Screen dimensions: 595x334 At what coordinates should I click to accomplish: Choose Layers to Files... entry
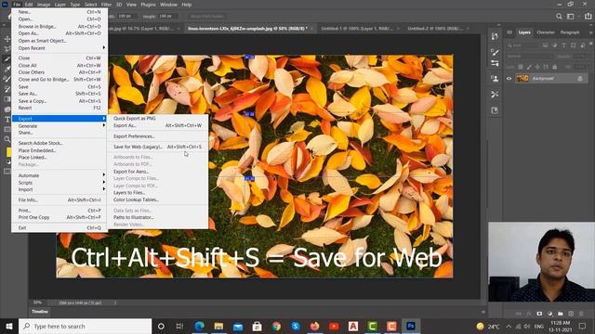pyautogui.click(x=158, y=192)
